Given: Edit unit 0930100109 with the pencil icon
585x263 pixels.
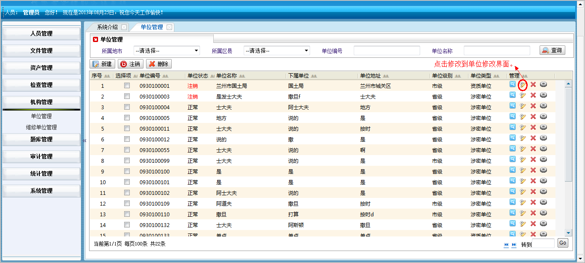Looking at the screenshot, I should [x=523, y=203].
